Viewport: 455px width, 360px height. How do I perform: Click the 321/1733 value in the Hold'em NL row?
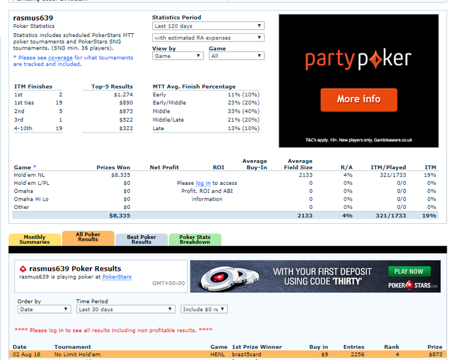click(393, 175)
